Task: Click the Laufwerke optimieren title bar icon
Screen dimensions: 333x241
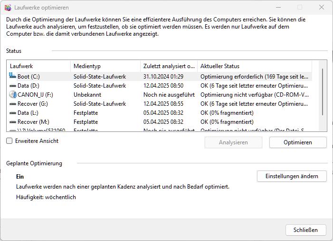Action: click(8, 8)
